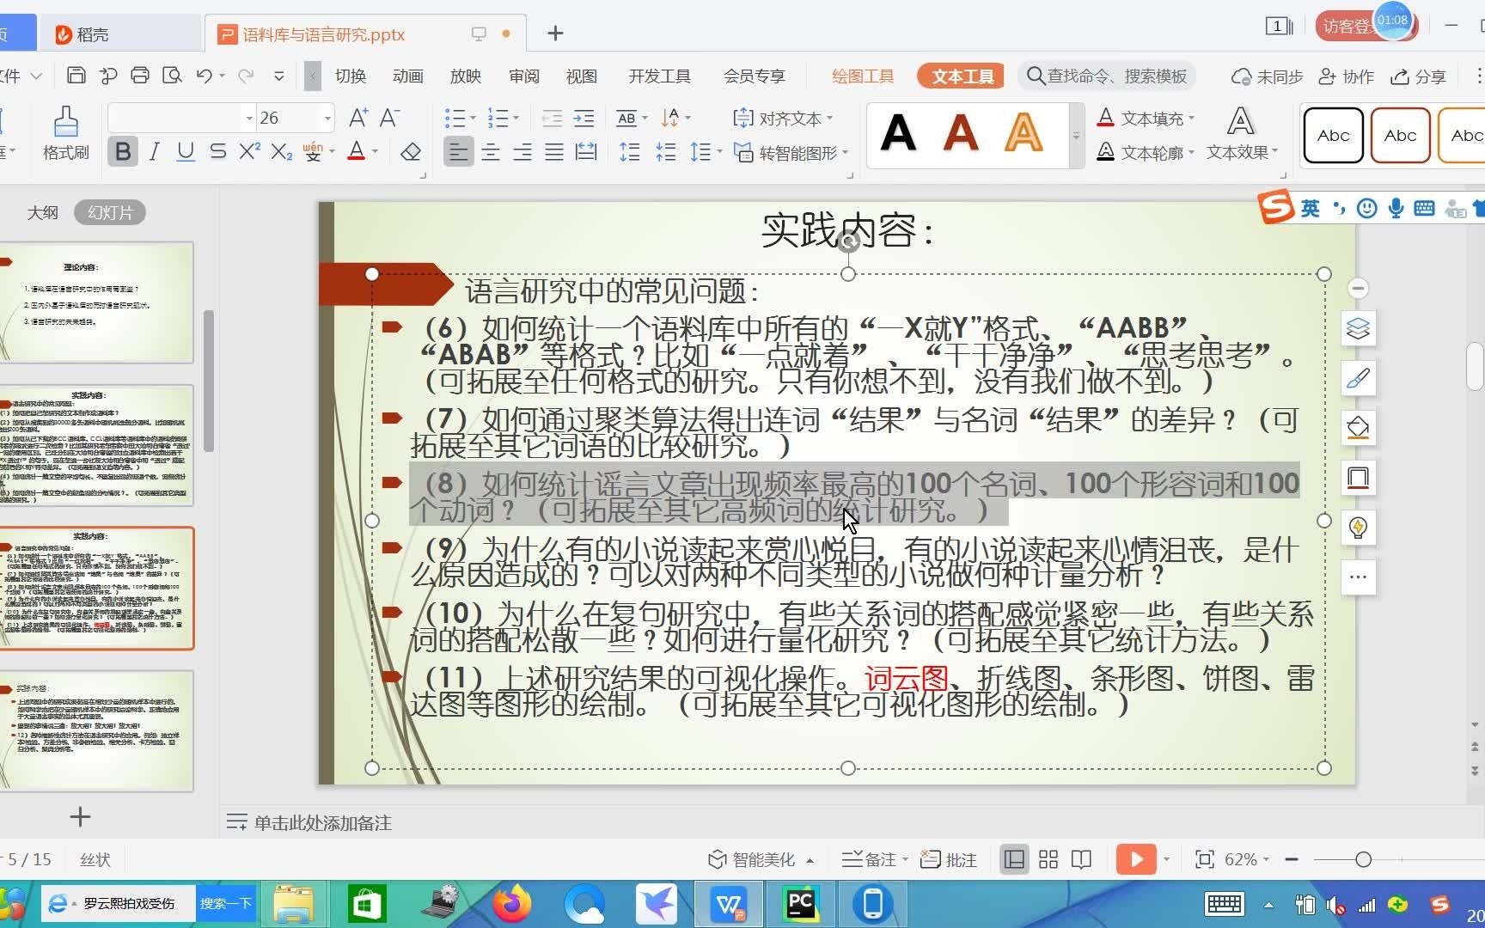Decrease font size with A- icon
Viewport: 1485px width, 928px height.
389,118
